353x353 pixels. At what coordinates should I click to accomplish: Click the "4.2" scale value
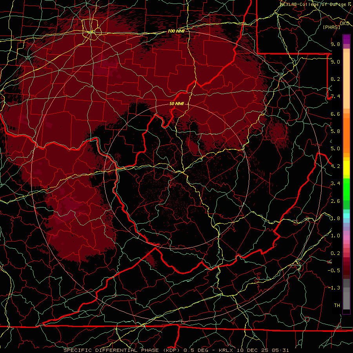(335, 166)
